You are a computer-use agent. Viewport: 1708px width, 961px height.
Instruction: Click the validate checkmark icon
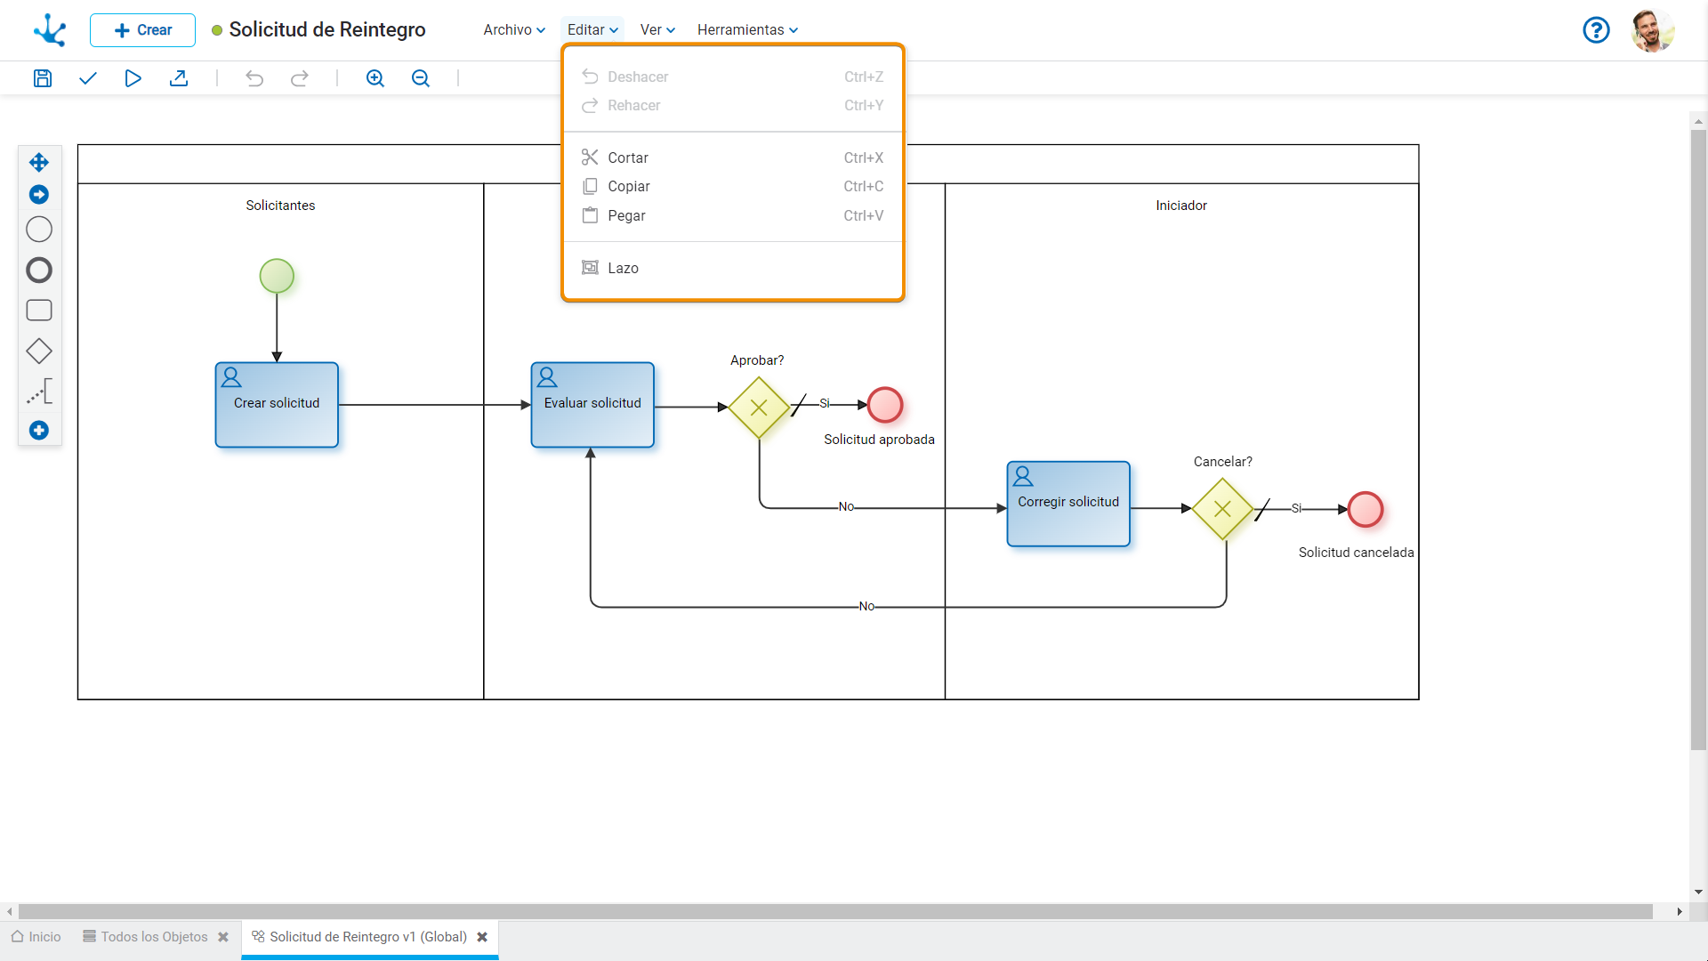[x=87, y=78]
